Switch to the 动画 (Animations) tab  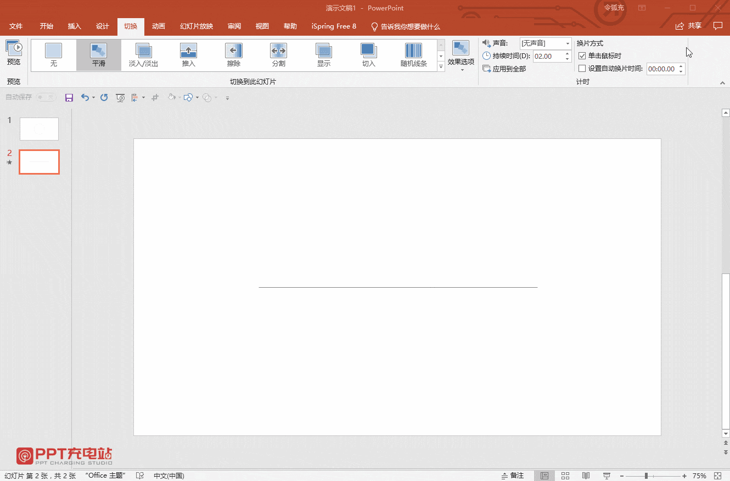coord(159,26)
